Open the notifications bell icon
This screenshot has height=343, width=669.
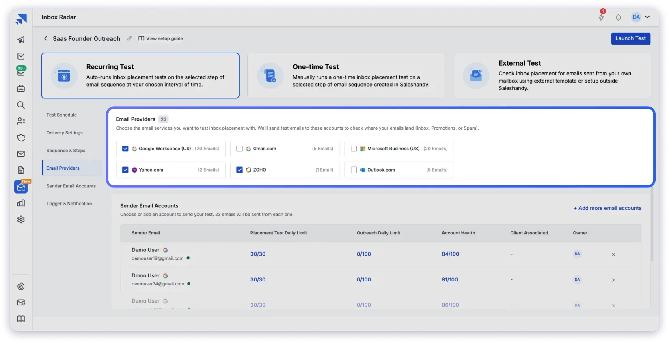pyautogui.click(x=618, y=17)
